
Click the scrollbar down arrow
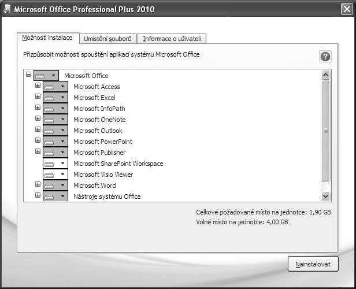tap(325, 196)
